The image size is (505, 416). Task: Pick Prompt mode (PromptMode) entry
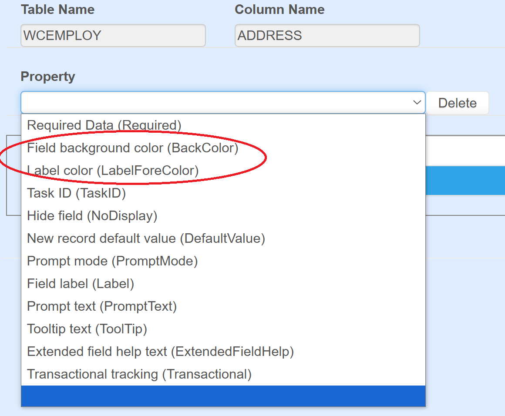tap(112, 261)
